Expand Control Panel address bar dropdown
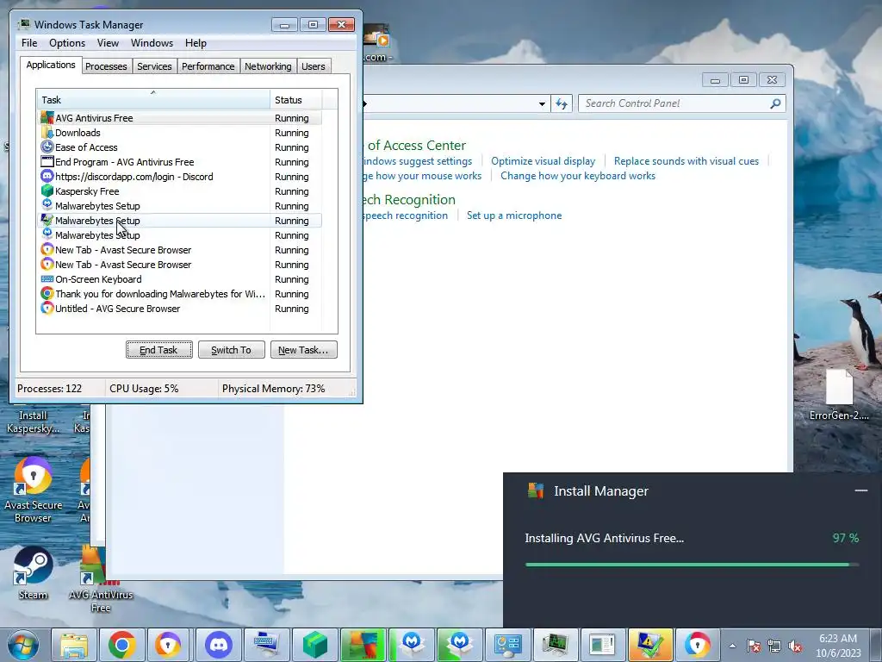 tap(542, 103)
